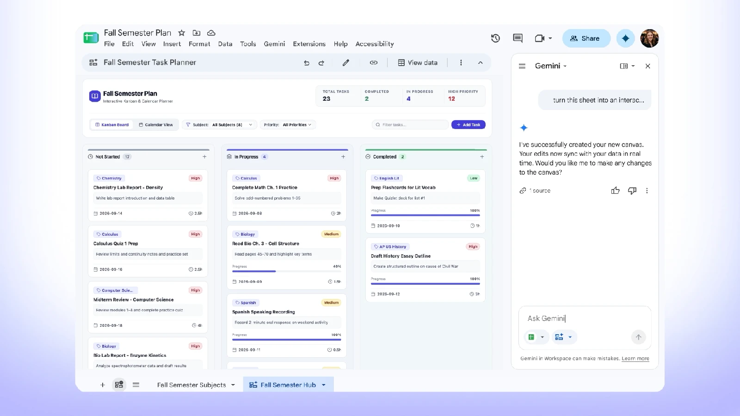Open the comments icon
Image resolution: width=740 pixels, height=416 pixels.
(518, 38)
